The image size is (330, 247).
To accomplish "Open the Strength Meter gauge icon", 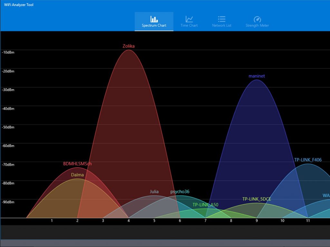I will (257, 19).
